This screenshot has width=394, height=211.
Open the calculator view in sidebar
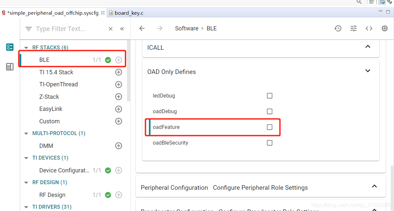[x=10, y=67]
